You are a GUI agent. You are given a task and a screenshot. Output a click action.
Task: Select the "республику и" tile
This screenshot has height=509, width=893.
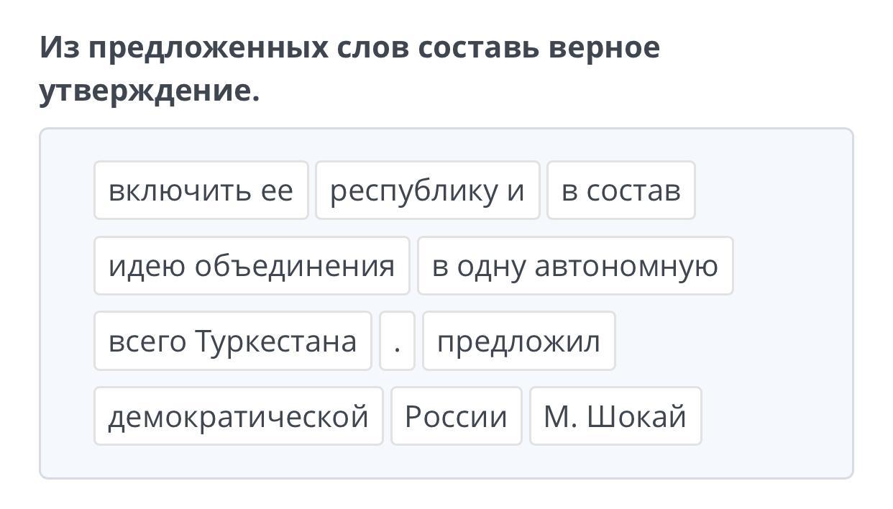coord(427,191)
